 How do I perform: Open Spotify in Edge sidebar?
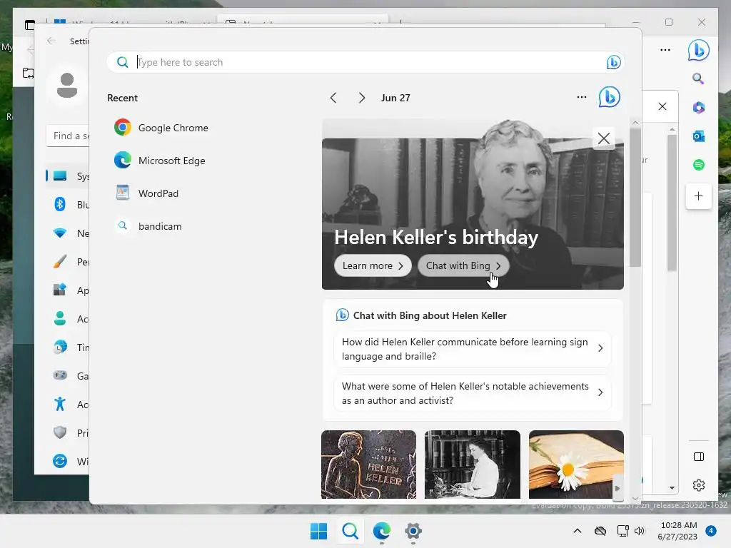tap(698, 165)
